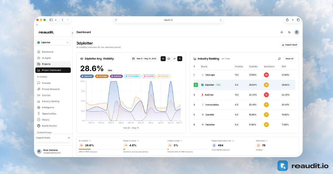Click Inkscape's red sentiment badge 50
333x174 pixels.
pyautogui.click(x=266, y=75)
